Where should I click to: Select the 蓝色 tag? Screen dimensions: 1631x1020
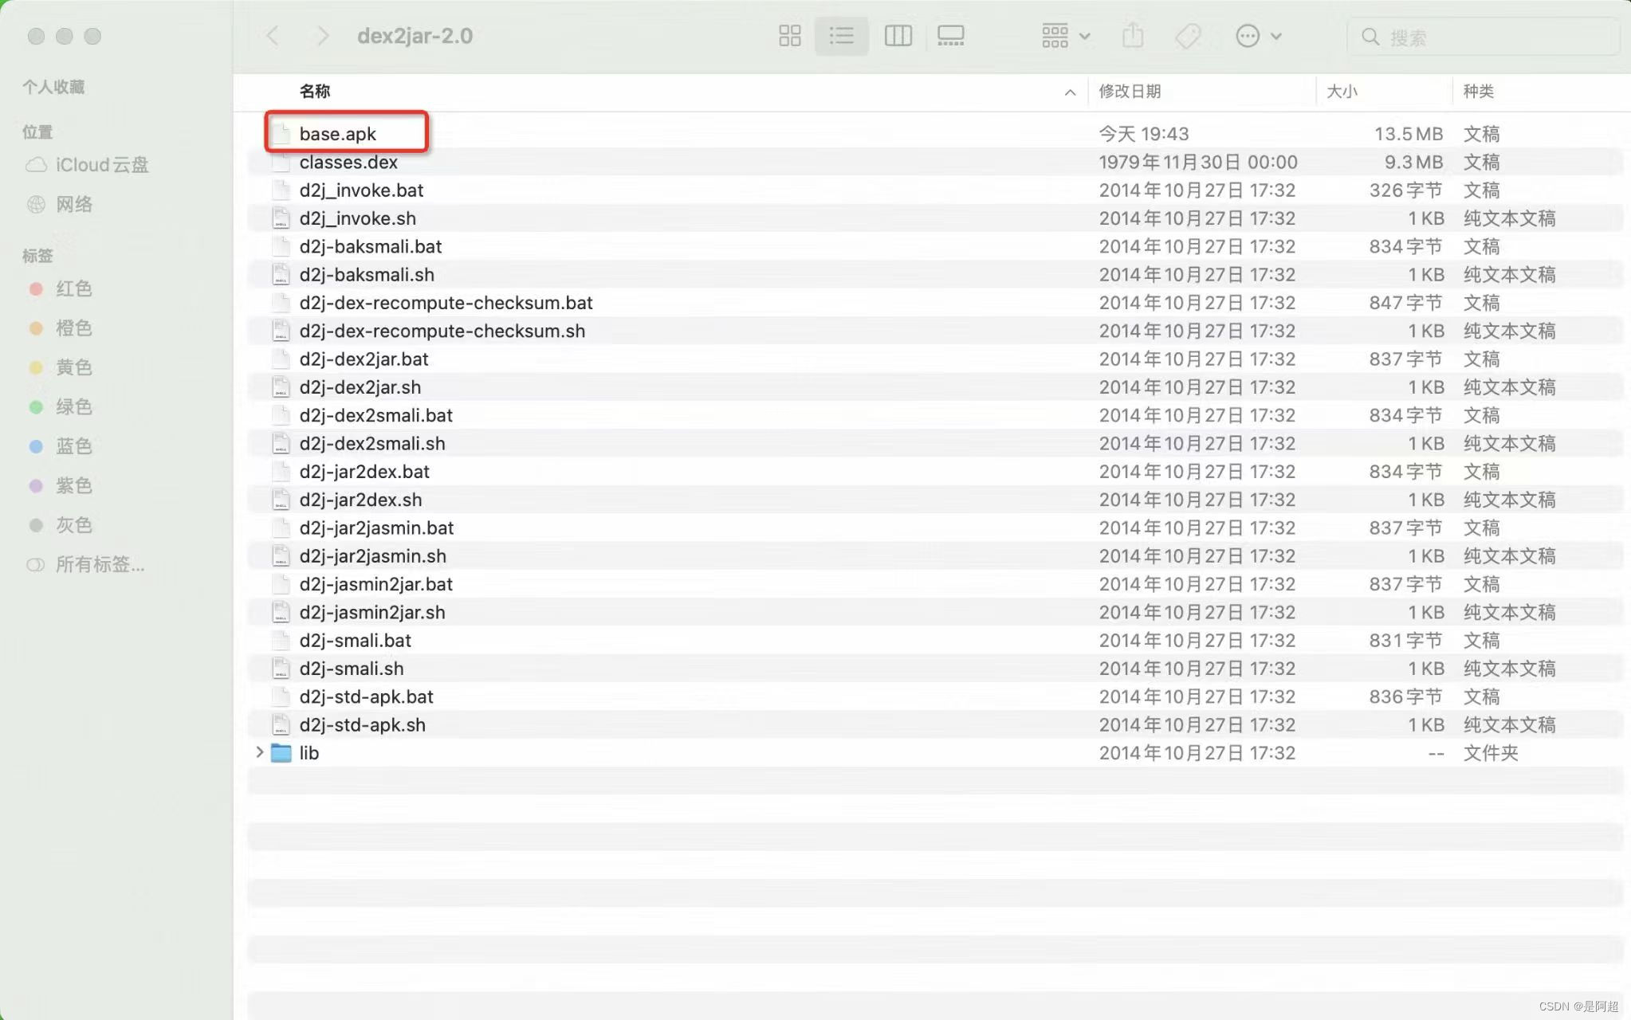point(60,446)
